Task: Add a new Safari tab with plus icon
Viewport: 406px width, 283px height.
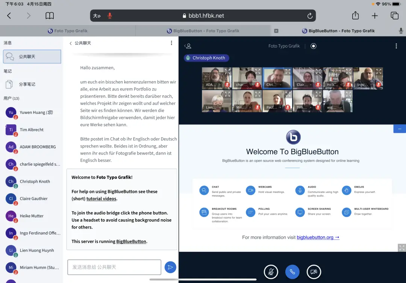Action: pyautogui.click(x=375, y=16)
